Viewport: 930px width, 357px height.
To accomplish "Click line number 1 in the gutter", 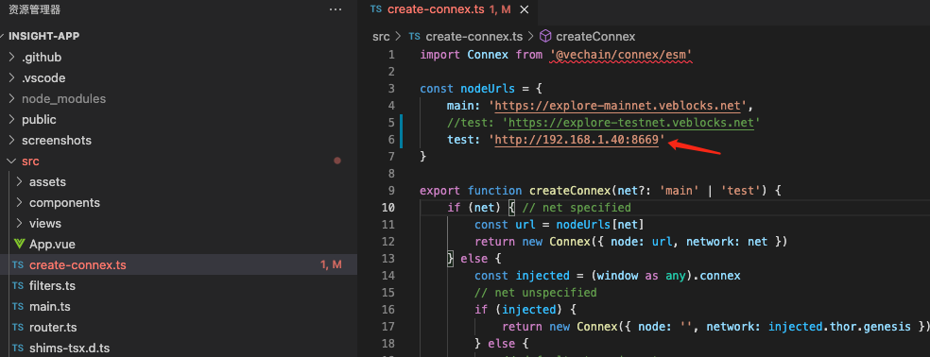I will (391, 55).
